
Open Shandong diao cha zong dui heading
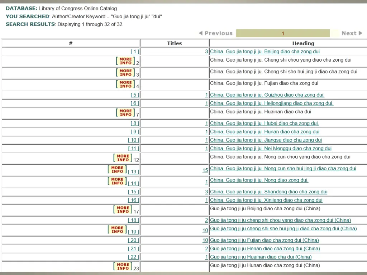(x=268, y=192)
